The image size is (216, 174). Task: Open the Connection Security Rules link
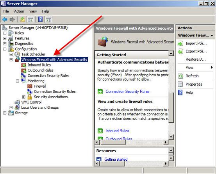(x=127, y=91)
